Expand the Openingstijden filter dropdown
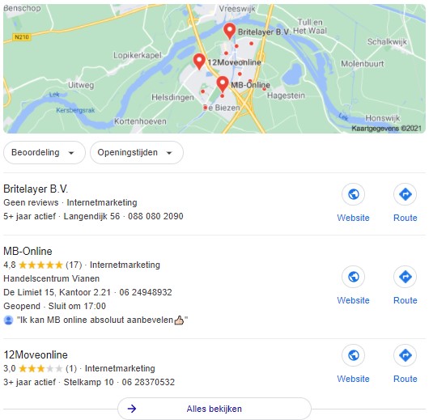Image resolution: width=429 pixels, height=420 pixels. [137, 152]
